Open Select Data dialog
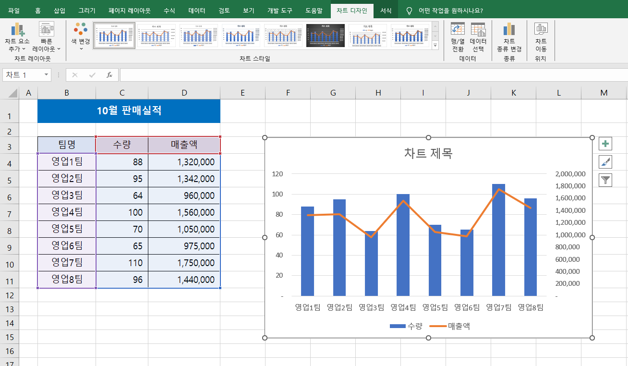 coord(478,37)
